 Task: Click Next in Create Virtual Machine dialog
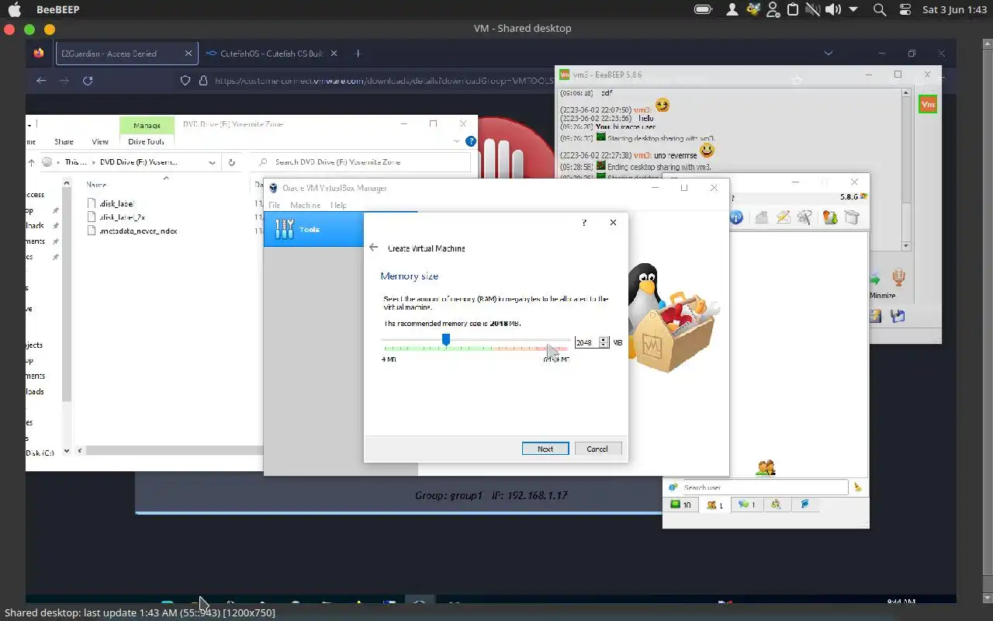545,449
